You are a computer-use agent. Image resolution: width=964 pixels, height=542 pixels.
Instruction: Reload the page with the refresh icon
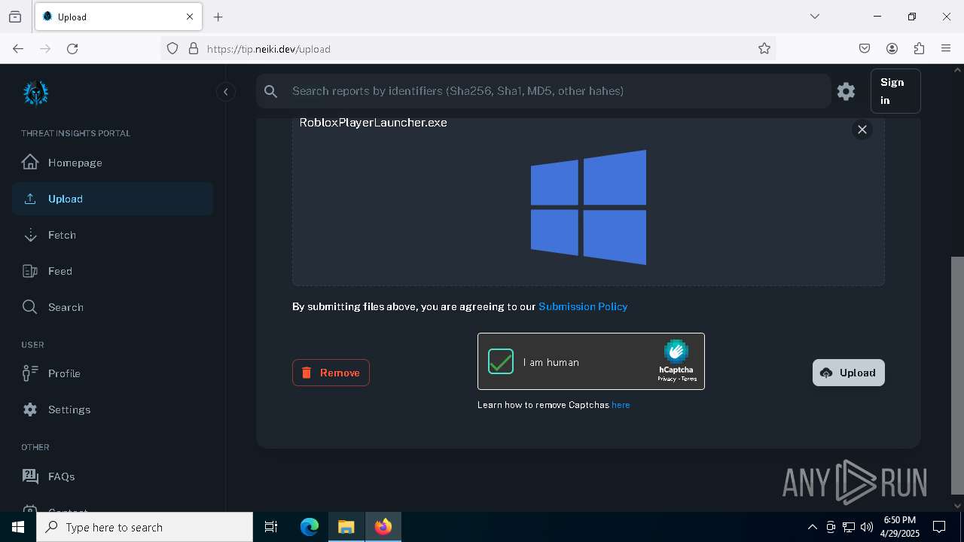coord(72,48)
